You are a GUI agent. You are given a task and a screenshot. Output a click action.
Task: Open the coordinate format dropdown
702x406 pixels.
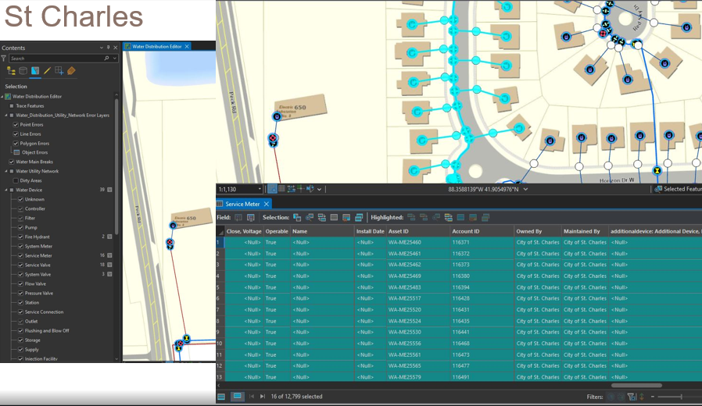pos(525,189)
